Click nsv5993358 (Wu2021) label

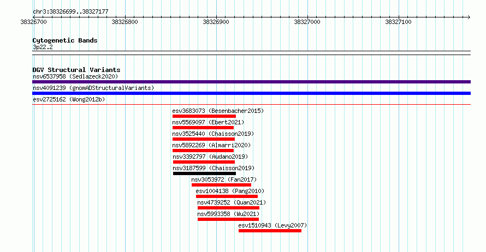tap(228, 214)
